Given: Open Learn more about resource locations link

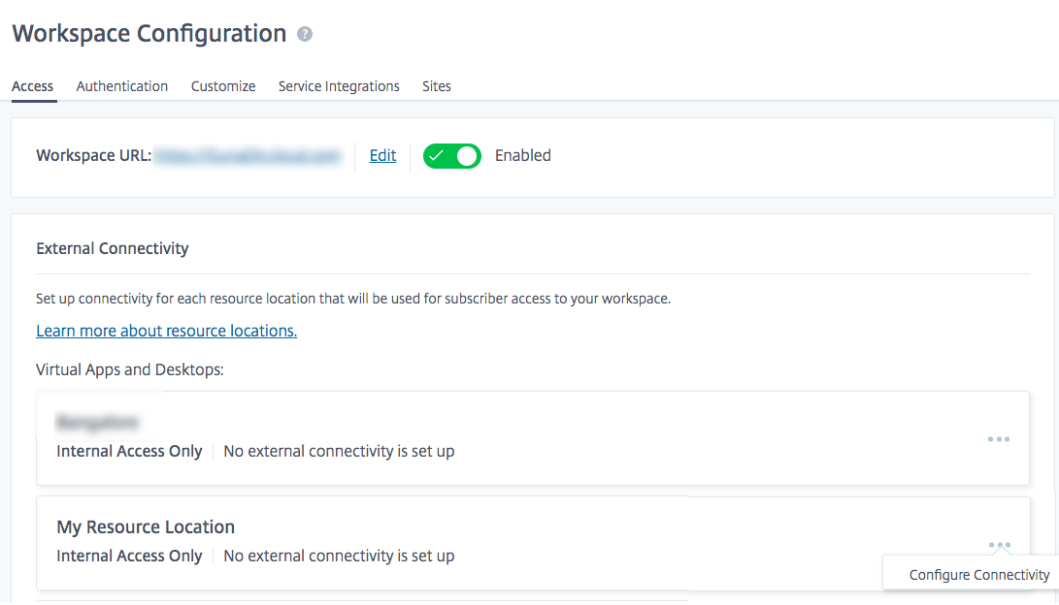Looking at the screenshot, I should (x=166, y=331).
